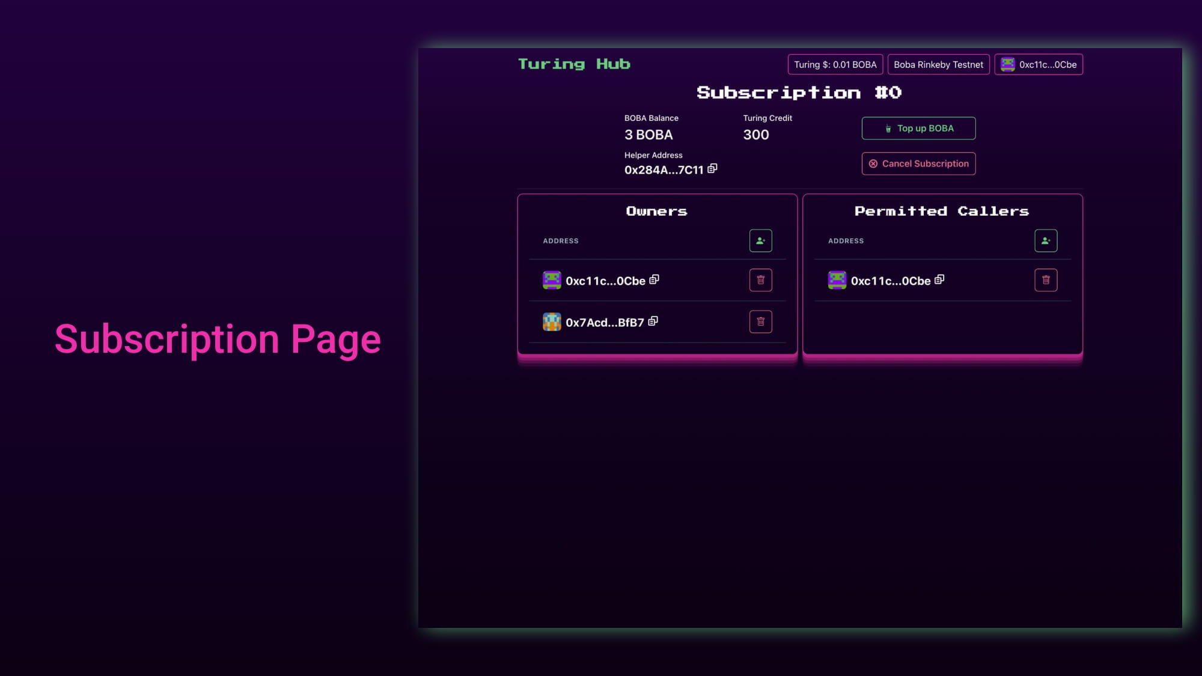Delete owner 0xc11c...0Cbe with trash icon
The width and height of the screenshot is (1202, 676).
coord(760,280)
